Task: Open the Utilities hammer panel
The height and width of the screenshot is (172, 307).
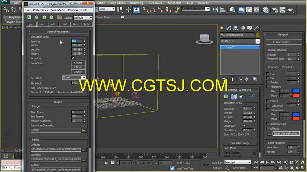Action: click(x=256, y=28)
